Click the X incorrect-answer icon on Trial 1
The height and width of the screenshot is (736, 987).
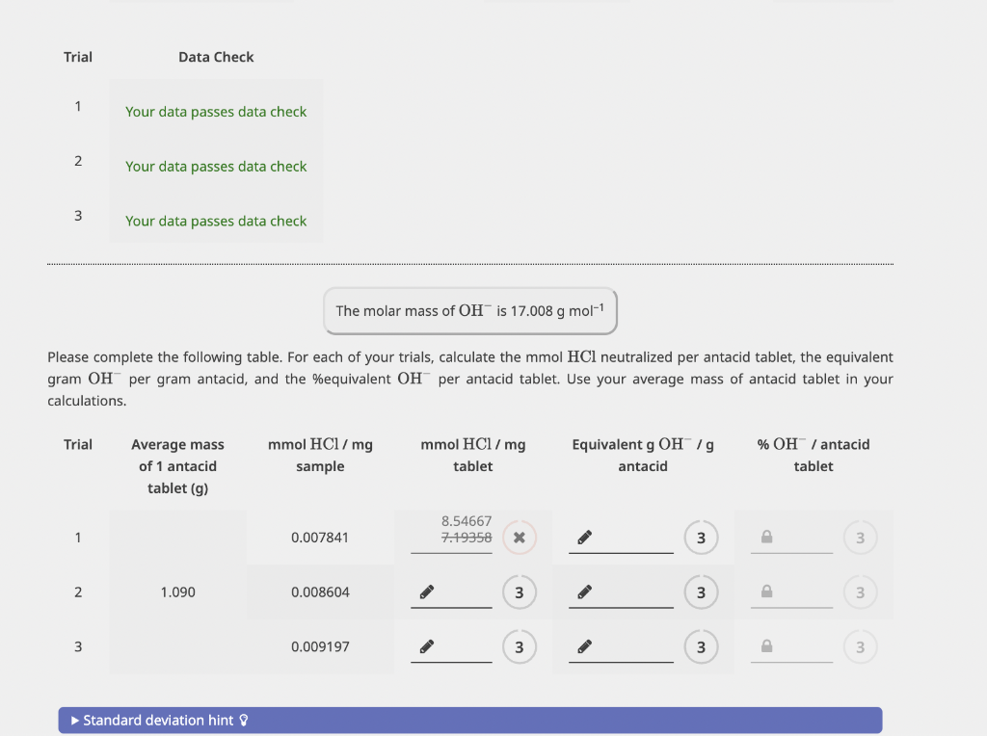(519, 538)
